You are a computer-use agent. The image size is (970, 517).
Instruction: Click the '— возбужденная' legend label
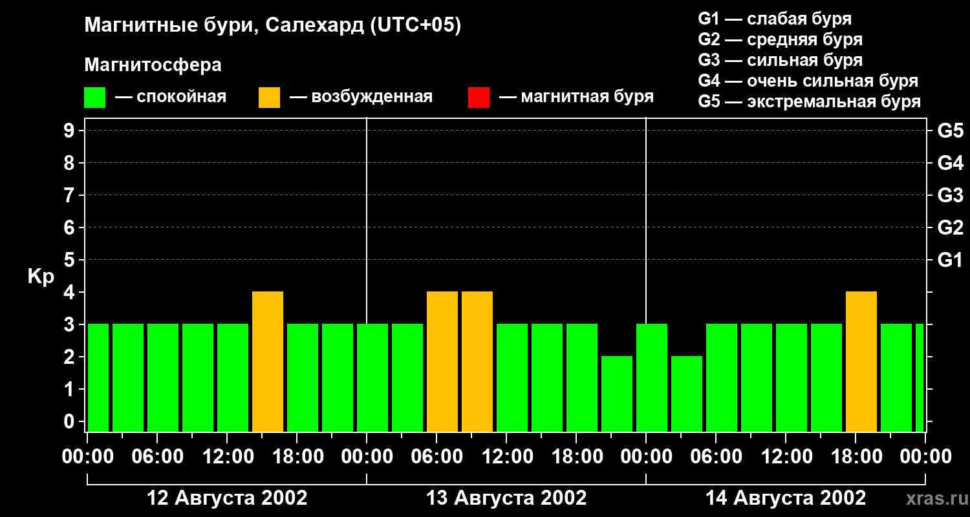pos(361,97)
